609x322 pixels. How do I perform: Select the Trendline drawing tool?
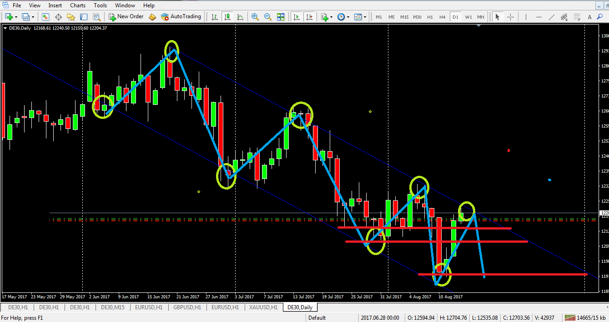point(552,17)
